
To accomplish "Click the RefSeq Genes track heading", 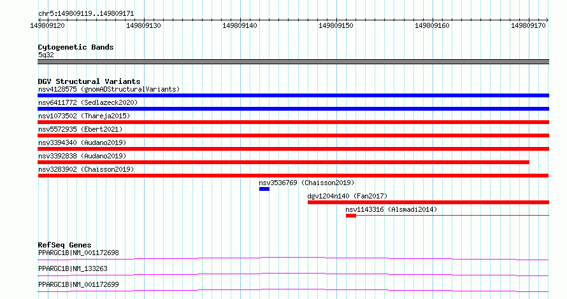I will click(x=64, y=245).
